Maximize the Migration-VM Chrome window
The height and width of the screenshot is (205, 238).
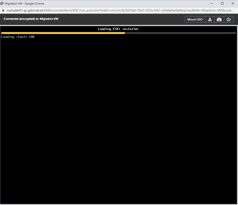(222, 3)
